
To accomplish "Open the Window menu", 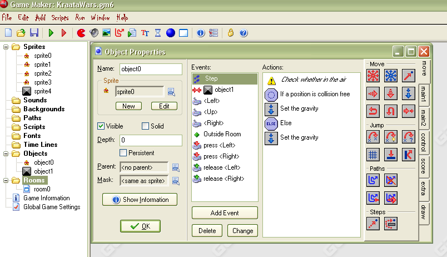I will pos(100,18).
